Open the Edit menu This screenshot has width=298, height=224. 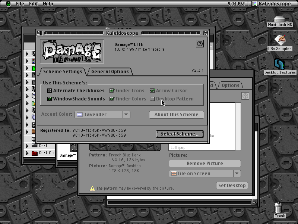pyautogui.click(x=34, y=4)
